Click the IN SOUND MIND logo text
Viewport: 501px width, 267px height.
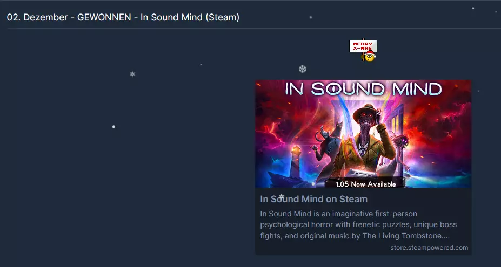363,89
